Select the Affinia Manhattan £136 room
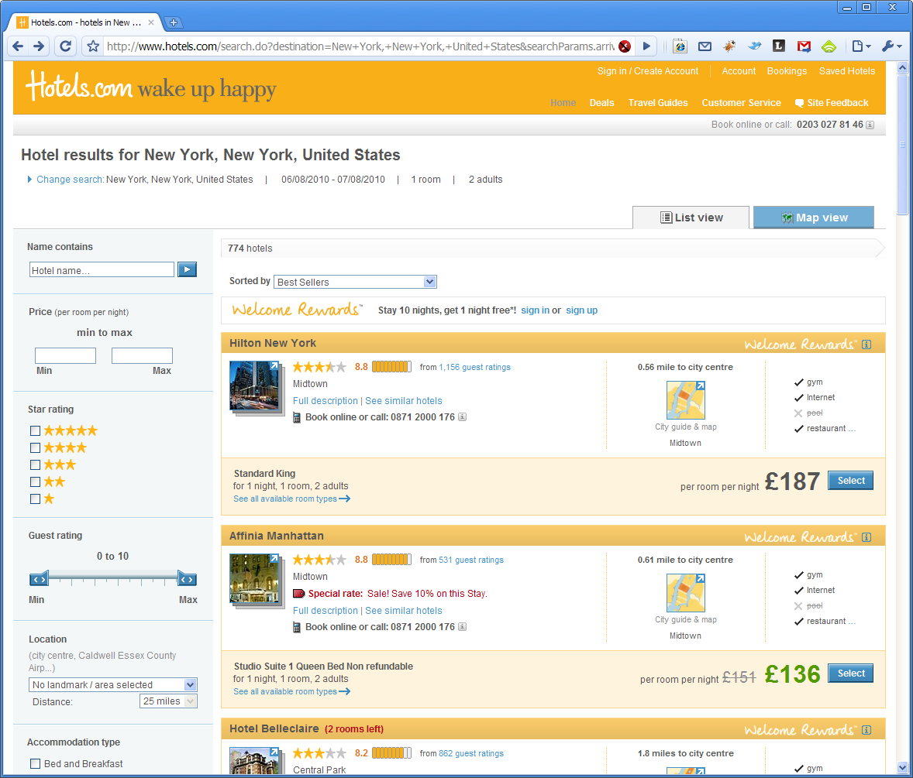Viewport: 913px width, 778px height. 851,673
